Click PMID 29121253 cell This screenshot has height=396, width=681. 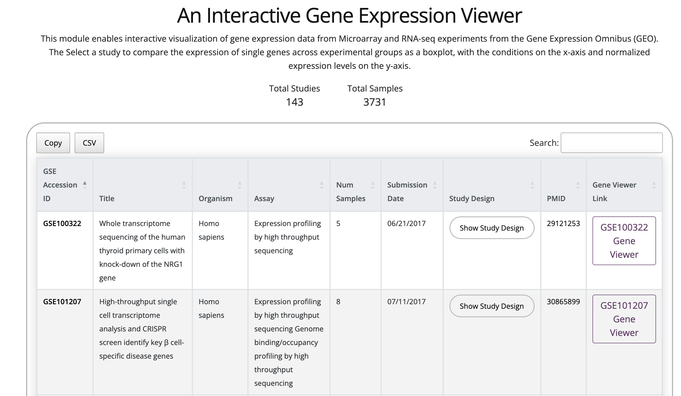pos(563,223)
